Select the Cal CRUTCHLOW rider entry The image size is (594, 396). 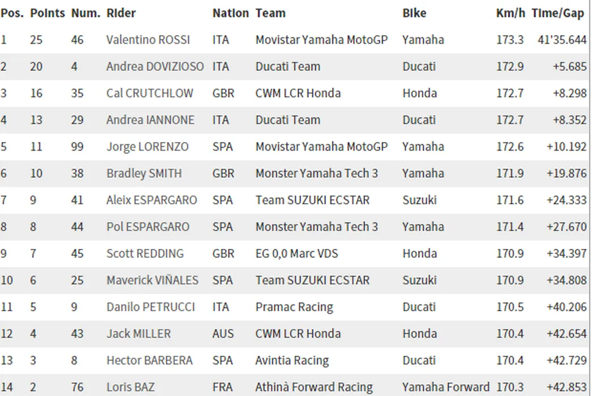pyautogui.click(x=149, y=93)
